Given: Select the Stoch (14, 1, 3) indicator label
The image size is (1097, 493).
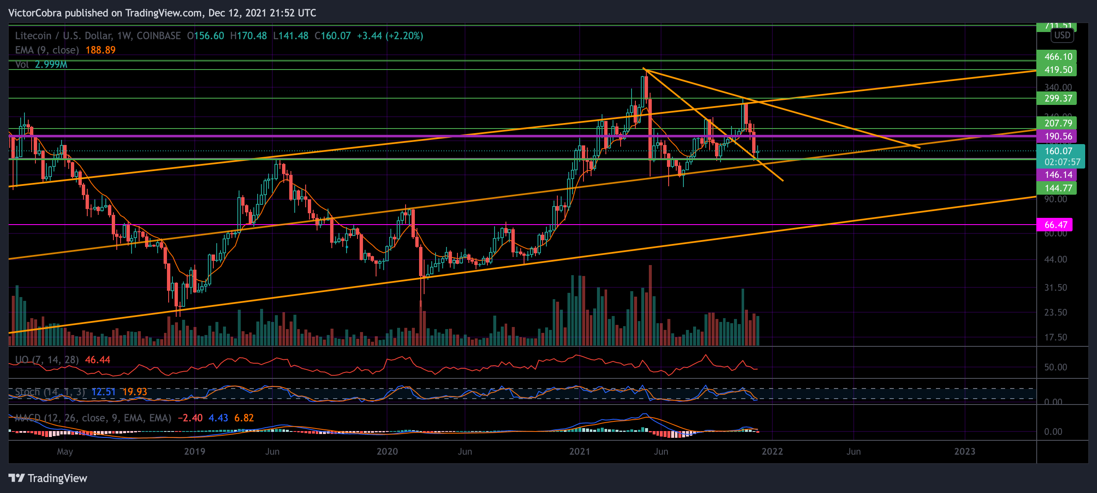Looking at the screenshot, I should tap(50, 392).
